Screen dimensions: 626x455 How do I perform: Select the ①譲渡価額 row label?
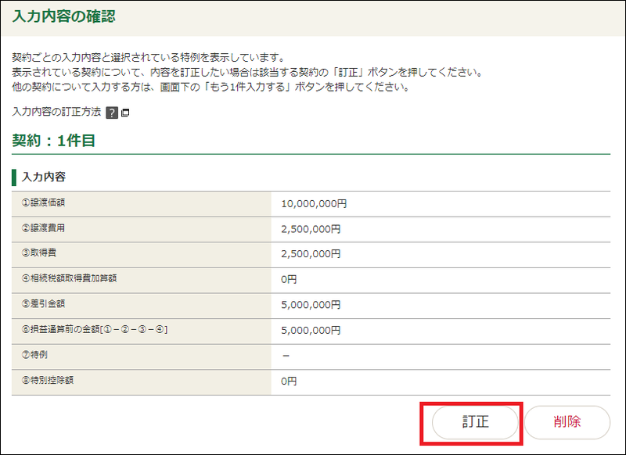click(44, 202)
